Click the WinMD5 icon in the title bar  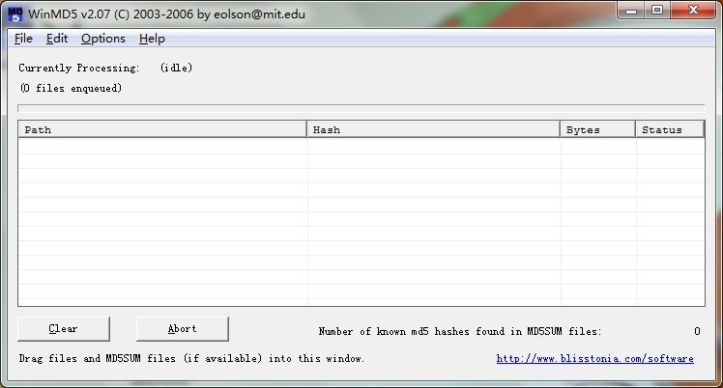(15, 13)
